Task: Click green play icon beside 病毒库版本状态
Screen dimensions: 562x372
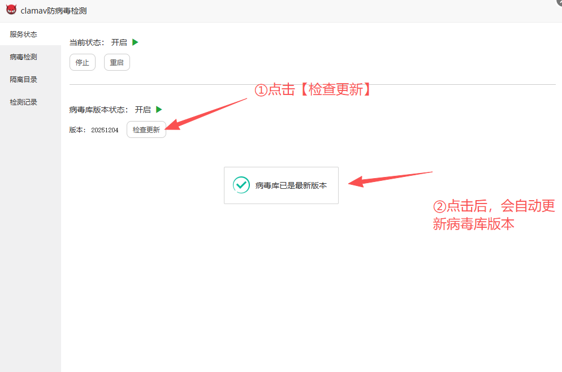Action: pyautogui.click(x=159, y=109)
